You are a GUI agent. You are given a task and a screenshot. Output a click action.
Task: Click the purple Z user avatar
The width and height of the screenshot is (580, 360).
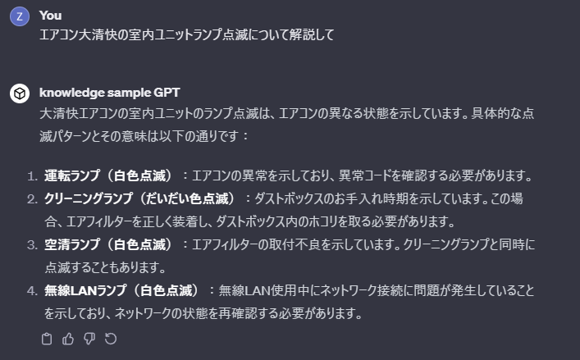[19, 17]
